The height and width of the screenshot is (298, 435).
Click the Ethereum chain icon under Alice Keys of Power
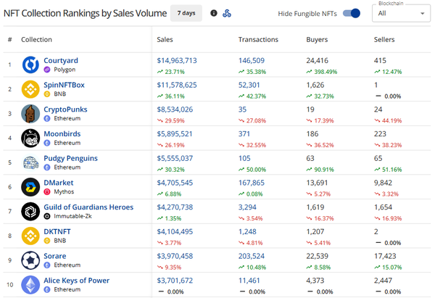47,289
